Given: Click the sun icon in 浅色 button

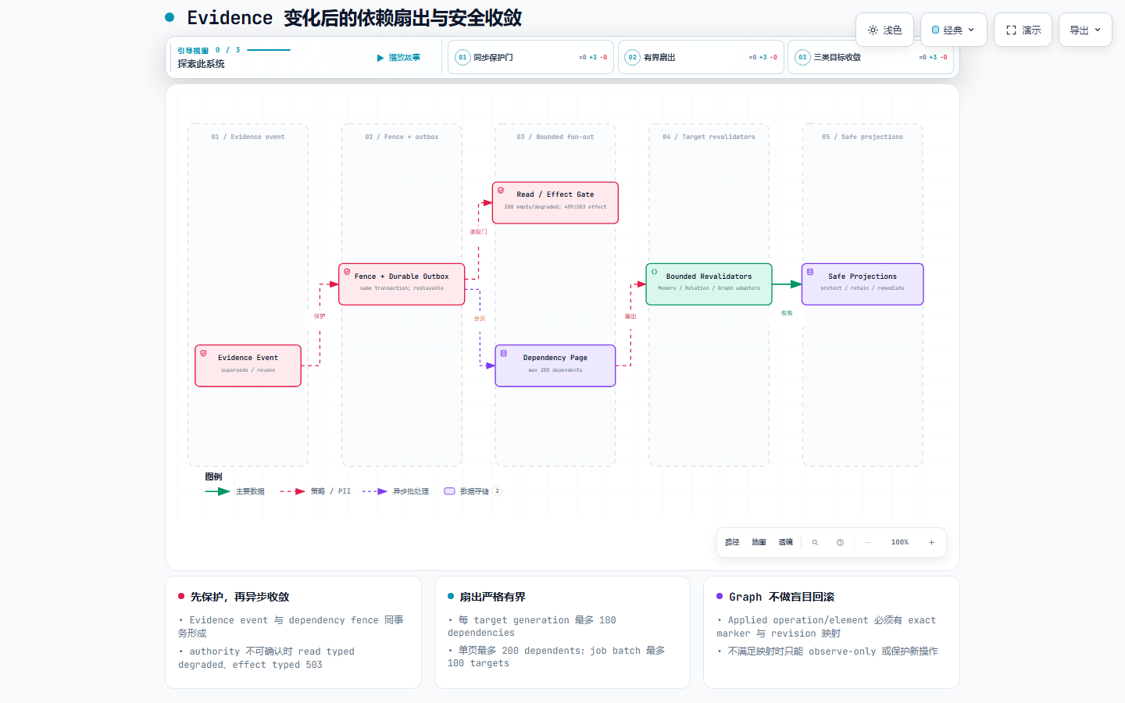Looking at the screenshot, I should point(873,30).
